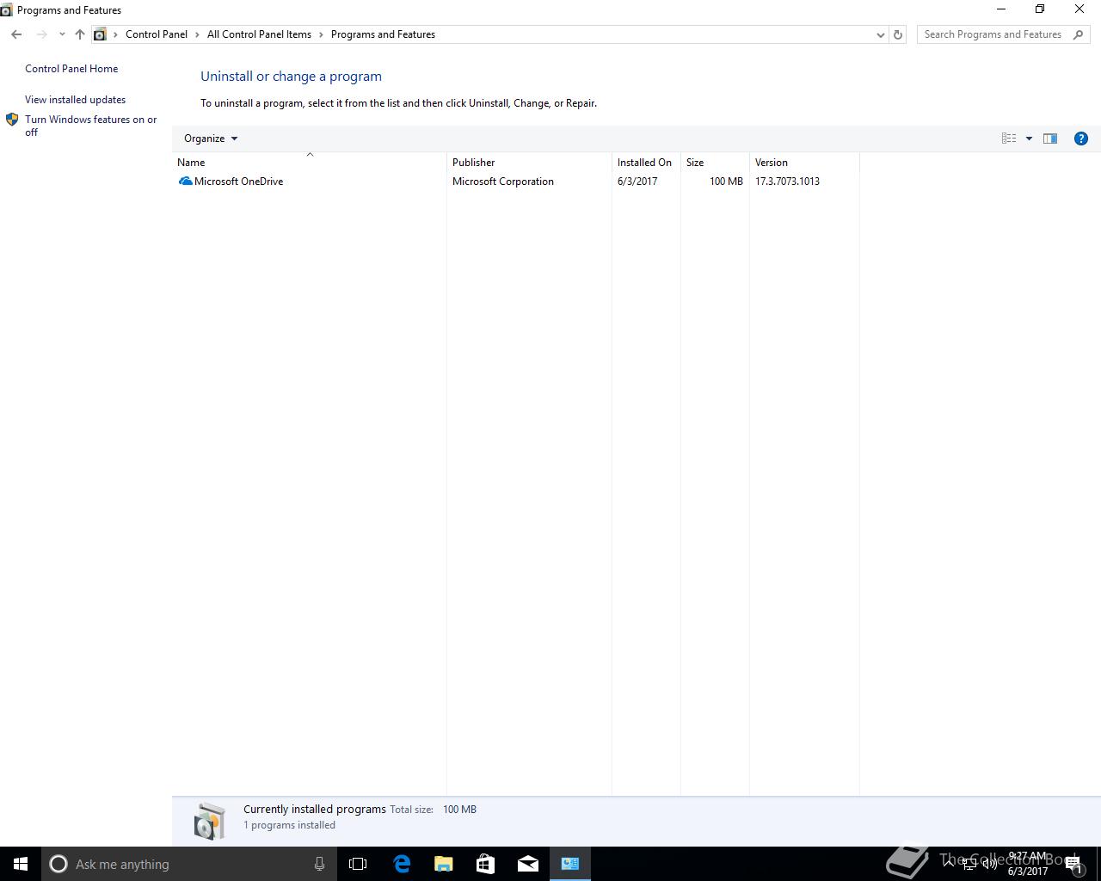
Task: Click Programs and Features breadcrumb
Action: [x=383, y=34]
